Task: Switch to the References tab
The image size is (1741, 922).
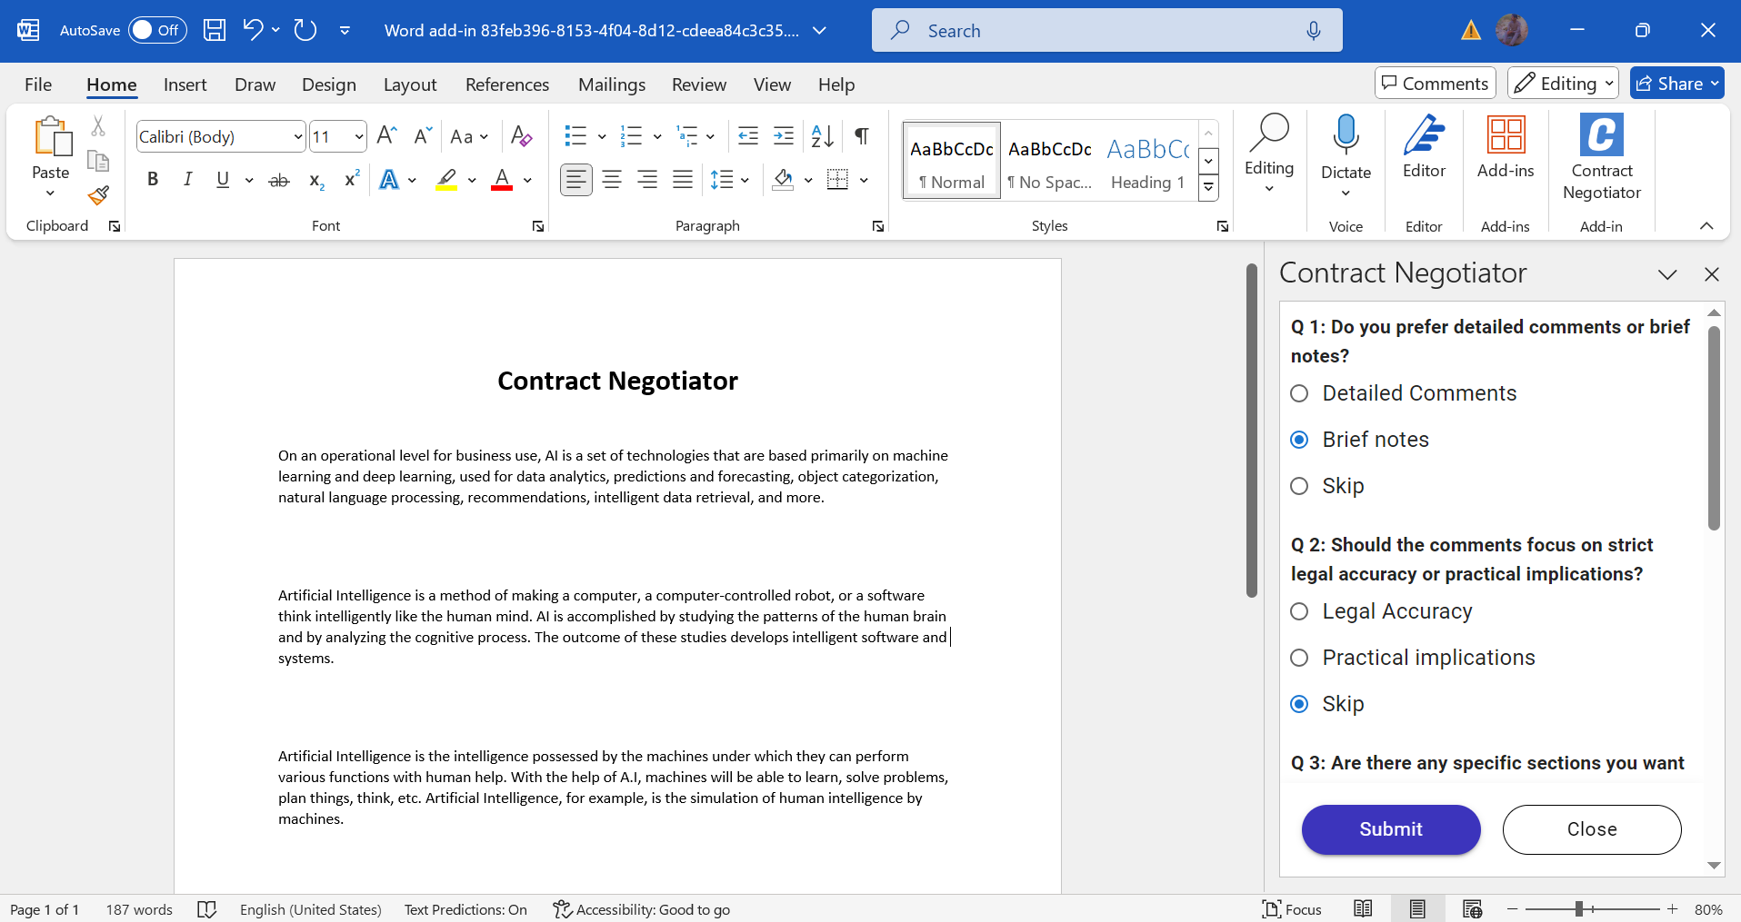Action: click(x=506, y=84)
